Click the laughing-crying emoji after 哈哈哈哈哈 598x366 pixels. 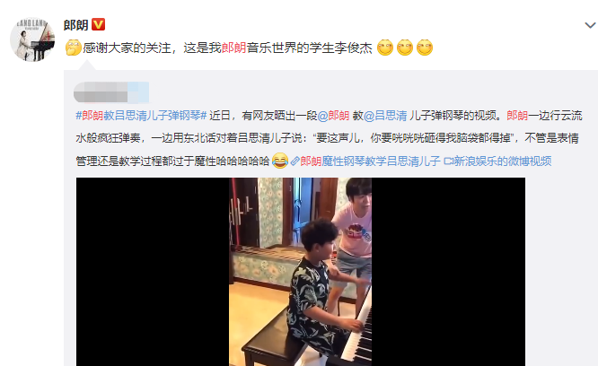click(x=280, y=161)
